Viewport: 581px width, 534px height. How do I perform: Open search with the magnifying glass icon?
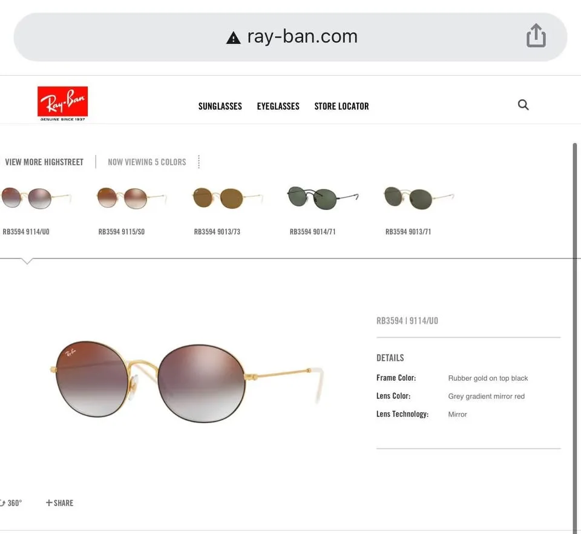pyautogui.click(x=523, y=105)
